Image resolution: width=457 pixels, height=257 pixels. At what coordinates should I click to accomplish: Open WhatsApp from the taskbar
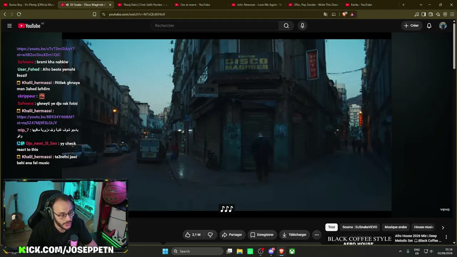coord(250,251)
